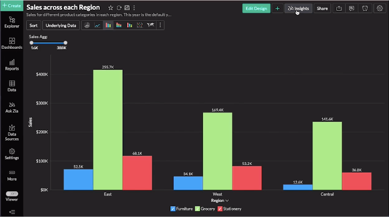The width and height of the screenshot is (389, 217).
Task: Click the East axis label
Action: [108, 194]
